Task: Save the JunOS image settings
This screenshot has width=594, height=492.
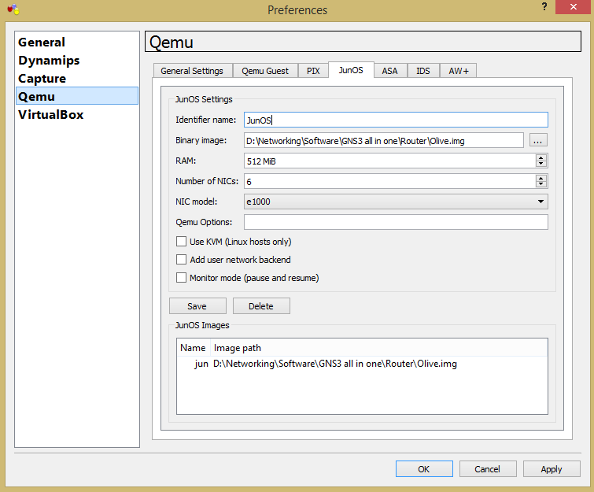Action: [197, 306]
